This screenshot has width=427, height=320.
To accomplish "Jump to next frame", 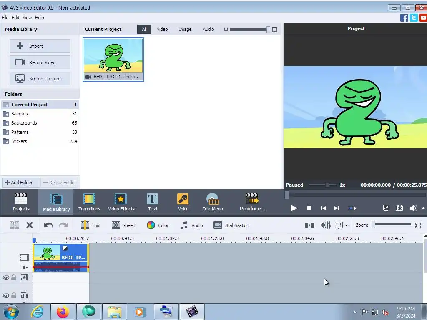I will click(x=337, y=208).
